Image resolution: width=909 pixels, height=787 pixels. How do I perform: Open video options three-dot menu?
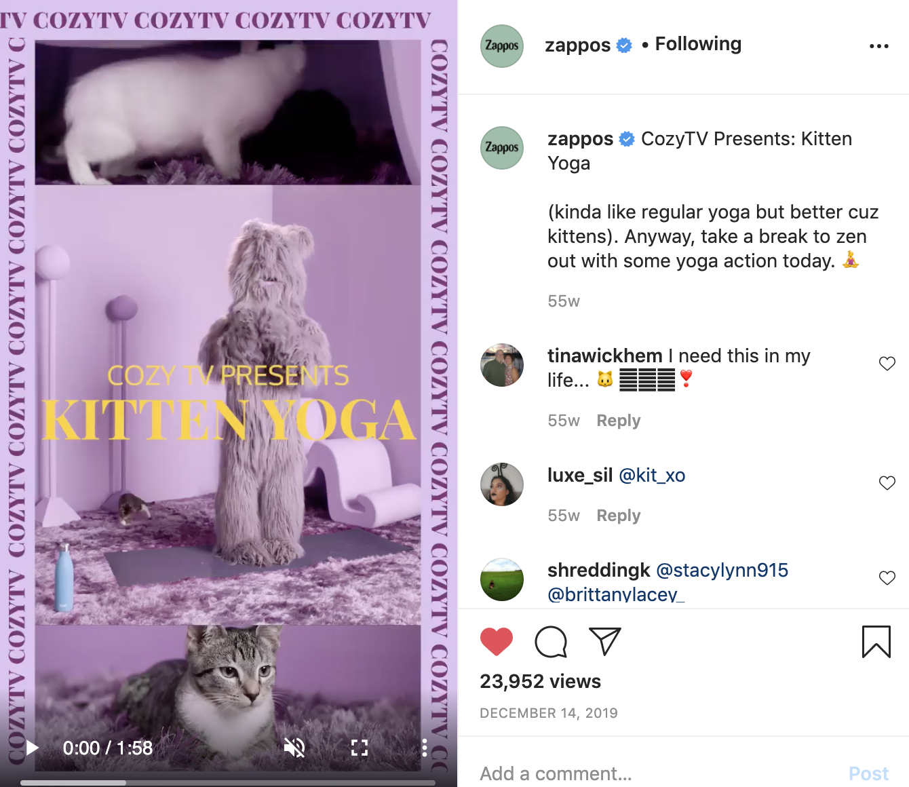[425, 748]
